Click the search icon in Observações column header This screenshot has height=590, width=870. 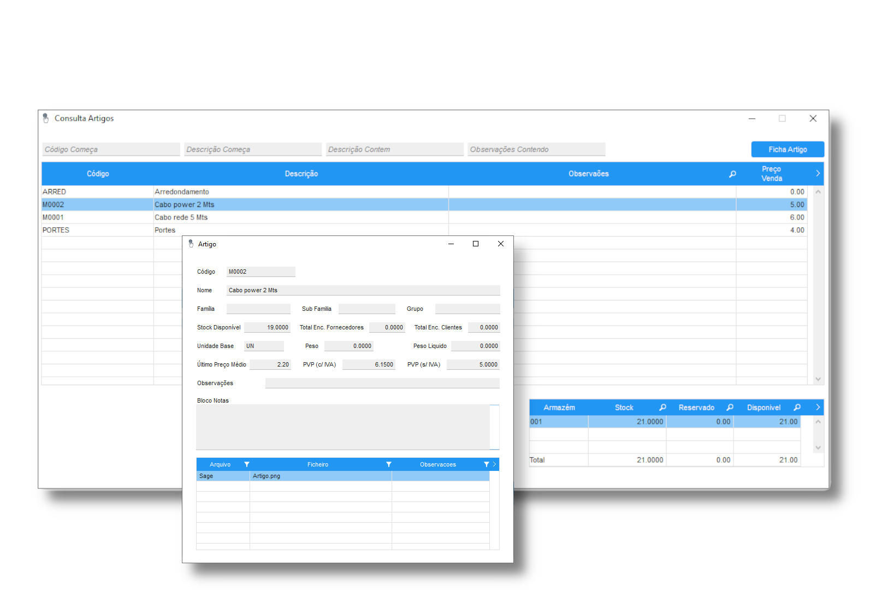[x=732, y=174]
